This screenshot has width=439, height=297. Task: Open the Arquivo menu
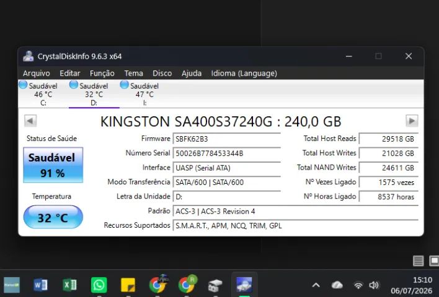pos(37,74)
